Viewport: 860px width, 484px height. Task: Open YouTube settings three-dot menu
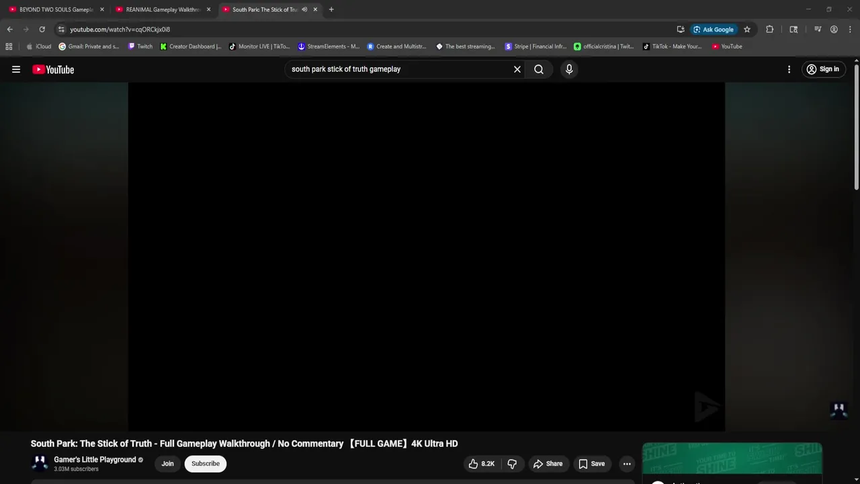pyautogui.click(x=789, y=69)
